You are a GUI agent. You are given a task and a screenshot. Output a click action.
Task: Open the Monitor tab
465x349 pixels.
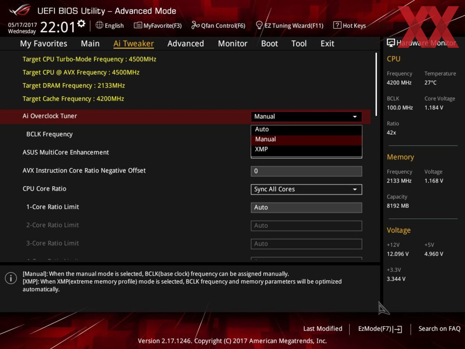pyautogui.click(x=233, y=43)
